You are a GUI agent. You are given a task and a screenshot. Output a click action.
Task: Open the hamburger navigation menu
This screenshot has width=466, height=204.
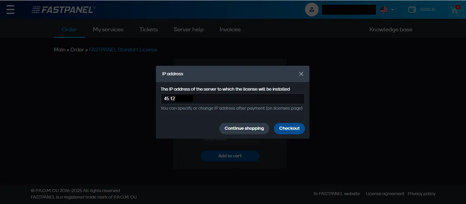(10, 9)
